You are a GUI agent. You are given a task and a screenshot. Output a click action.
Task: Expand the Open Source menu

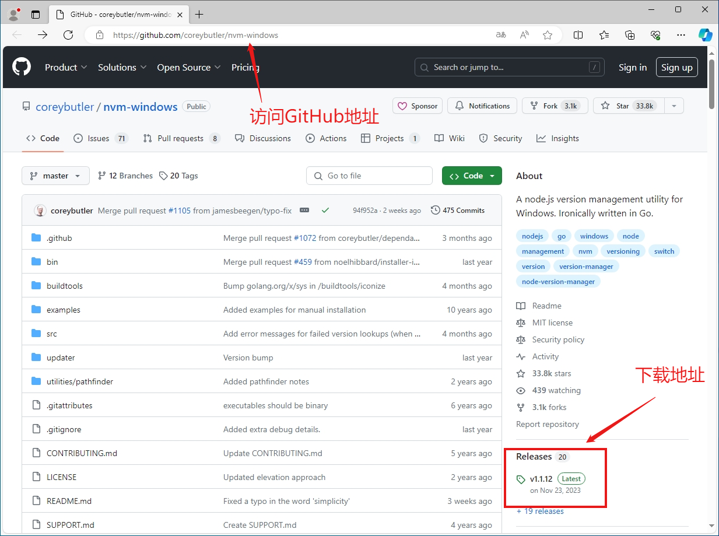189,67
